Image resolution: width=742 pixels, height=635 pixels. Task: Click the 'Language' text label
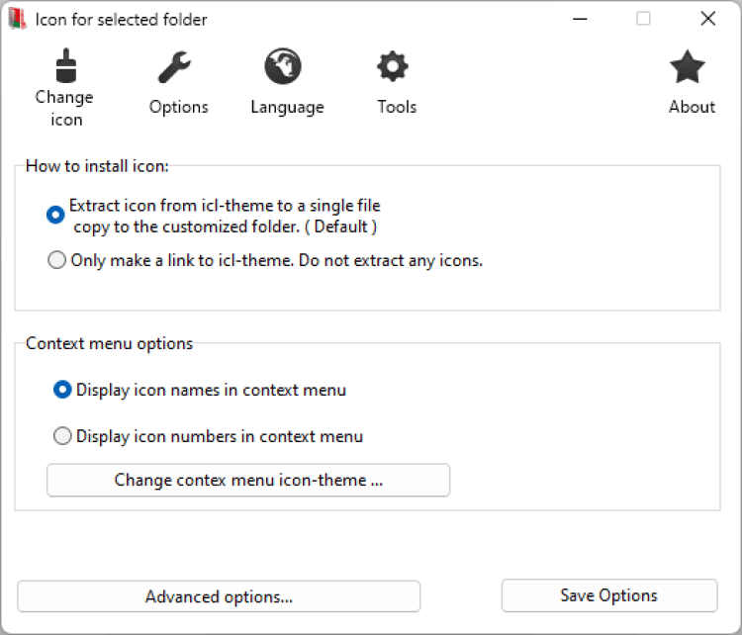[287, 107]
